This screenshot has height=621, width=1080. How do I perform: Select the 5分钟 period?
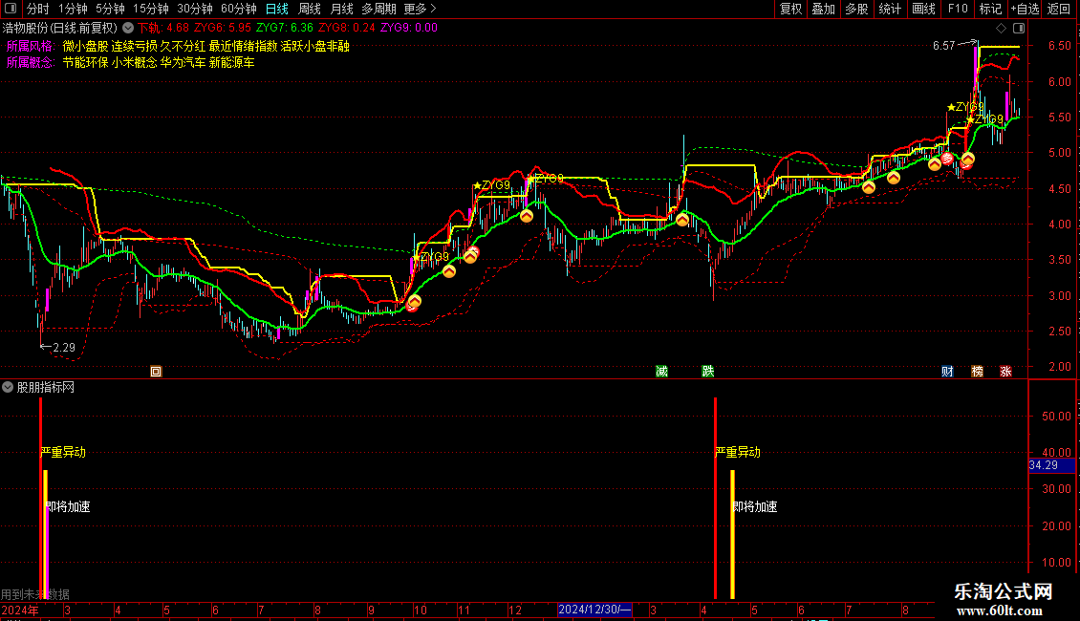110,9
